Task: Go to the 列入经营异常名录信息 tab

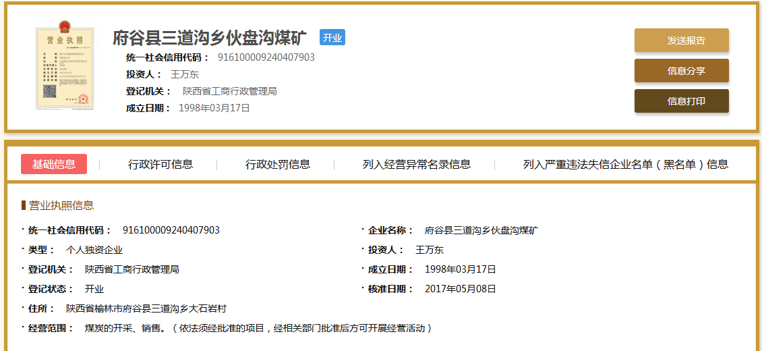Action: click(x=417, y=164)
